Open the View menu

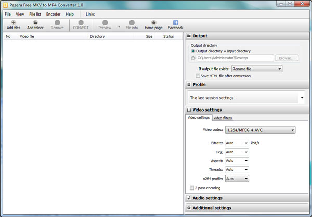coord(20,14)
